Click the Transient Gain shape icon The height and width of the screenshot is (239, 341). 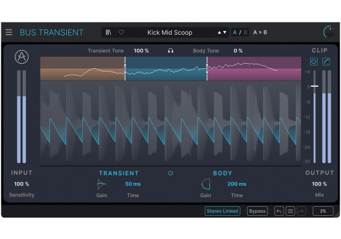click(101, 184)
